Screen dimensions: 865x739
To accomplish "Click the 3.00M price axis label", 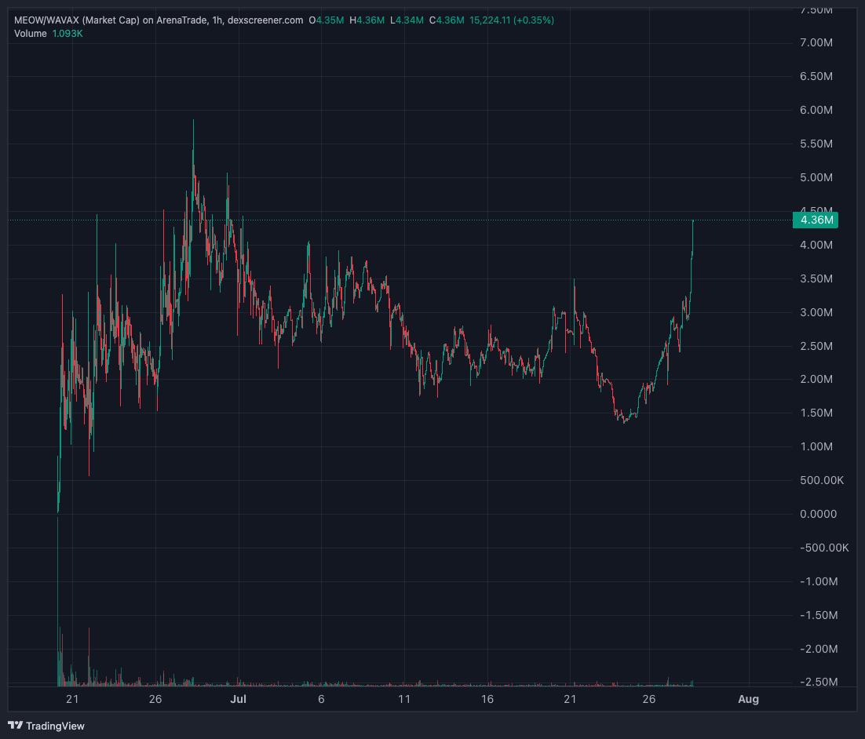I will (x=816, y=312).
